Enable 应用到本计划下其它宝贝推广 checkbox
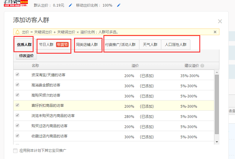 tap(15, 151)
